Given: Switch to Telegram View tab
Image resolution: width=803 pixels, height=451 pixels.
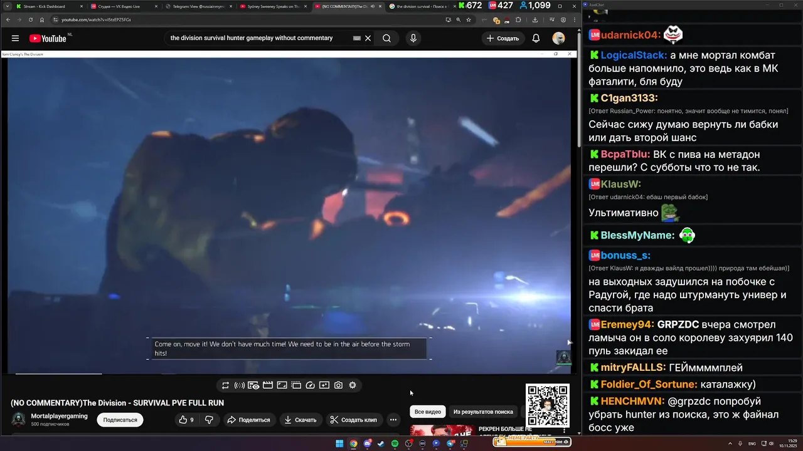Looking at the screenshot, I should coord(198,6).
